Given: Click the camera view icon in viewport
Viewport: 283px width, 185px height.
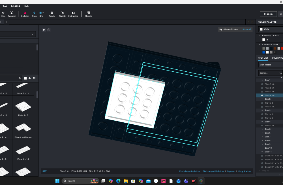Looking at the screenshot, I should 44,30.
